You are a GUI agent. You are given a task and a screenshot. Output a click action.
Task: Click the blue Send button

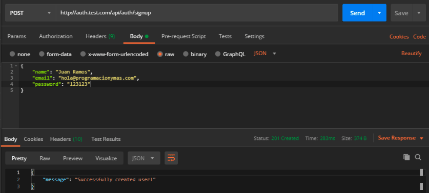point(358,13)
